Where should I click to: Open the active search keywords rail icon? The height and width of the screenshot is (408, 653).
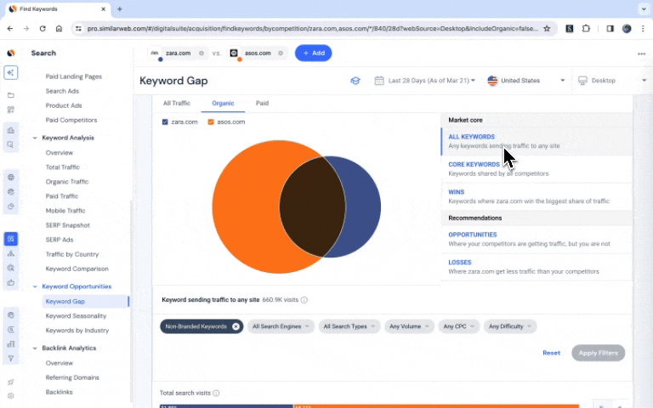(x=11, y=239)
